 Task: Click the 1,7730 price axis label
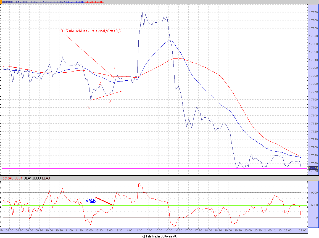313,124
